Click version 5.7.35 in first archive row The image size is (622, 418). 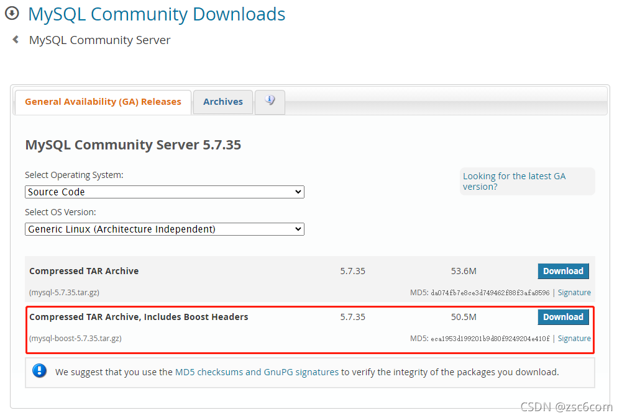click(353, 271)
